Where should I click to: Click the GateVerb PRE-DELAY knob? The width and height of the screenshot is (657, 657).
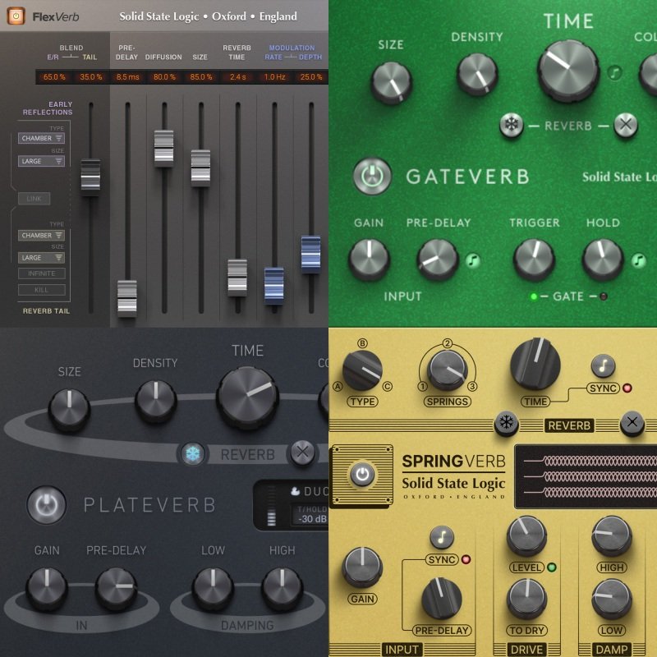(x=438, y=260)
